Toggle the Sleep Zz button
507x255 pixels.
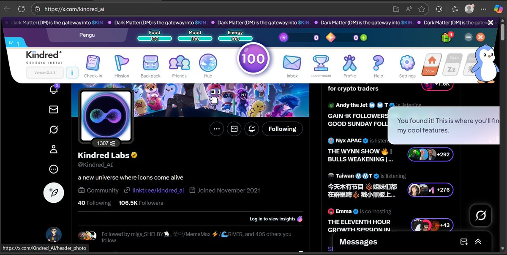click(x=452, y=64)
